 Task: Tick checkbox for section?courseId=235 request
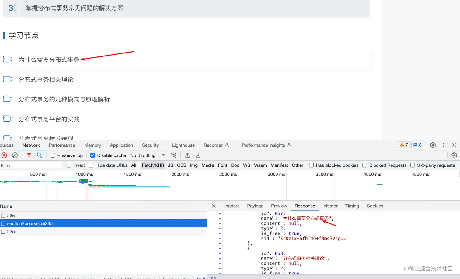tap(3, 224)
